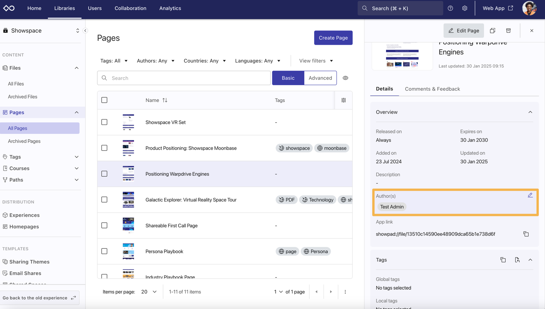545x309 pixels.
Task: Click the Showpad infinity logo
Action: click(9, 8)
